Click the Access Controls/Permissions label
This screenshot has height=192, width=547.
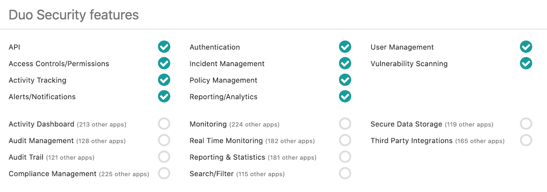59,64
